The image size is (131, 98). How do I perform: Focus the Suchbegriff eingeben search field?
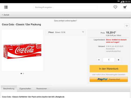click(65, 7)
